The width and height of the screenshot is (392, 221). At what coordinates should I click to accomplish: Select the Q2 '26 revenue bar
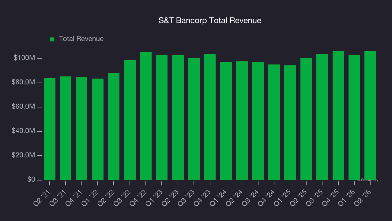click(x=370, y=116)
